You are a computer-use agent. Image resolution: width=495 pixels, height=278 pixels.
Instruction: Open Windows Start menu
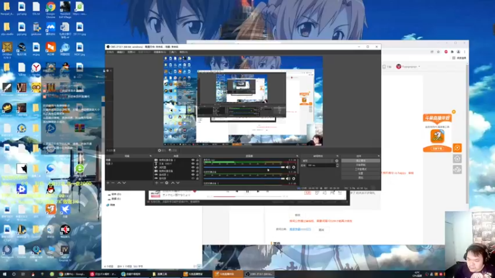(4, 274)
